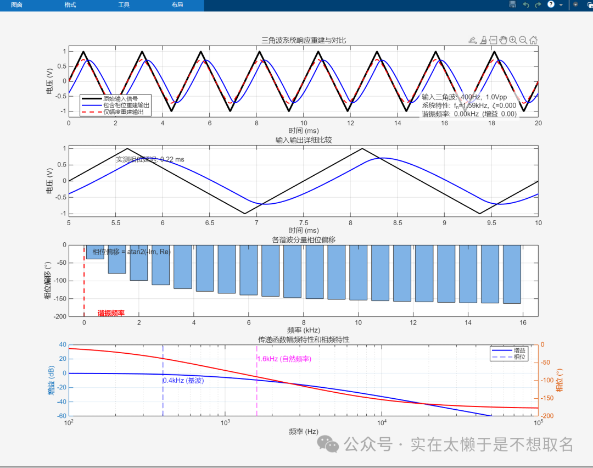
Task: Click the 增益 legend entry in Bode plot
Action: point(519,350)
